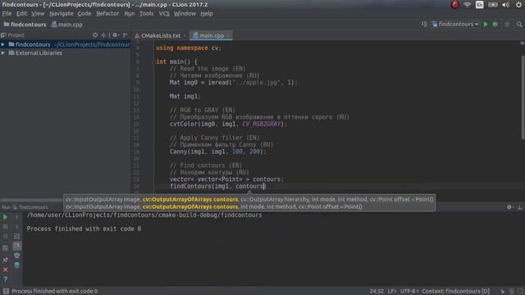Change line separator LF in status bar
The width and height of the screenshot is (525, 295).
392,291
